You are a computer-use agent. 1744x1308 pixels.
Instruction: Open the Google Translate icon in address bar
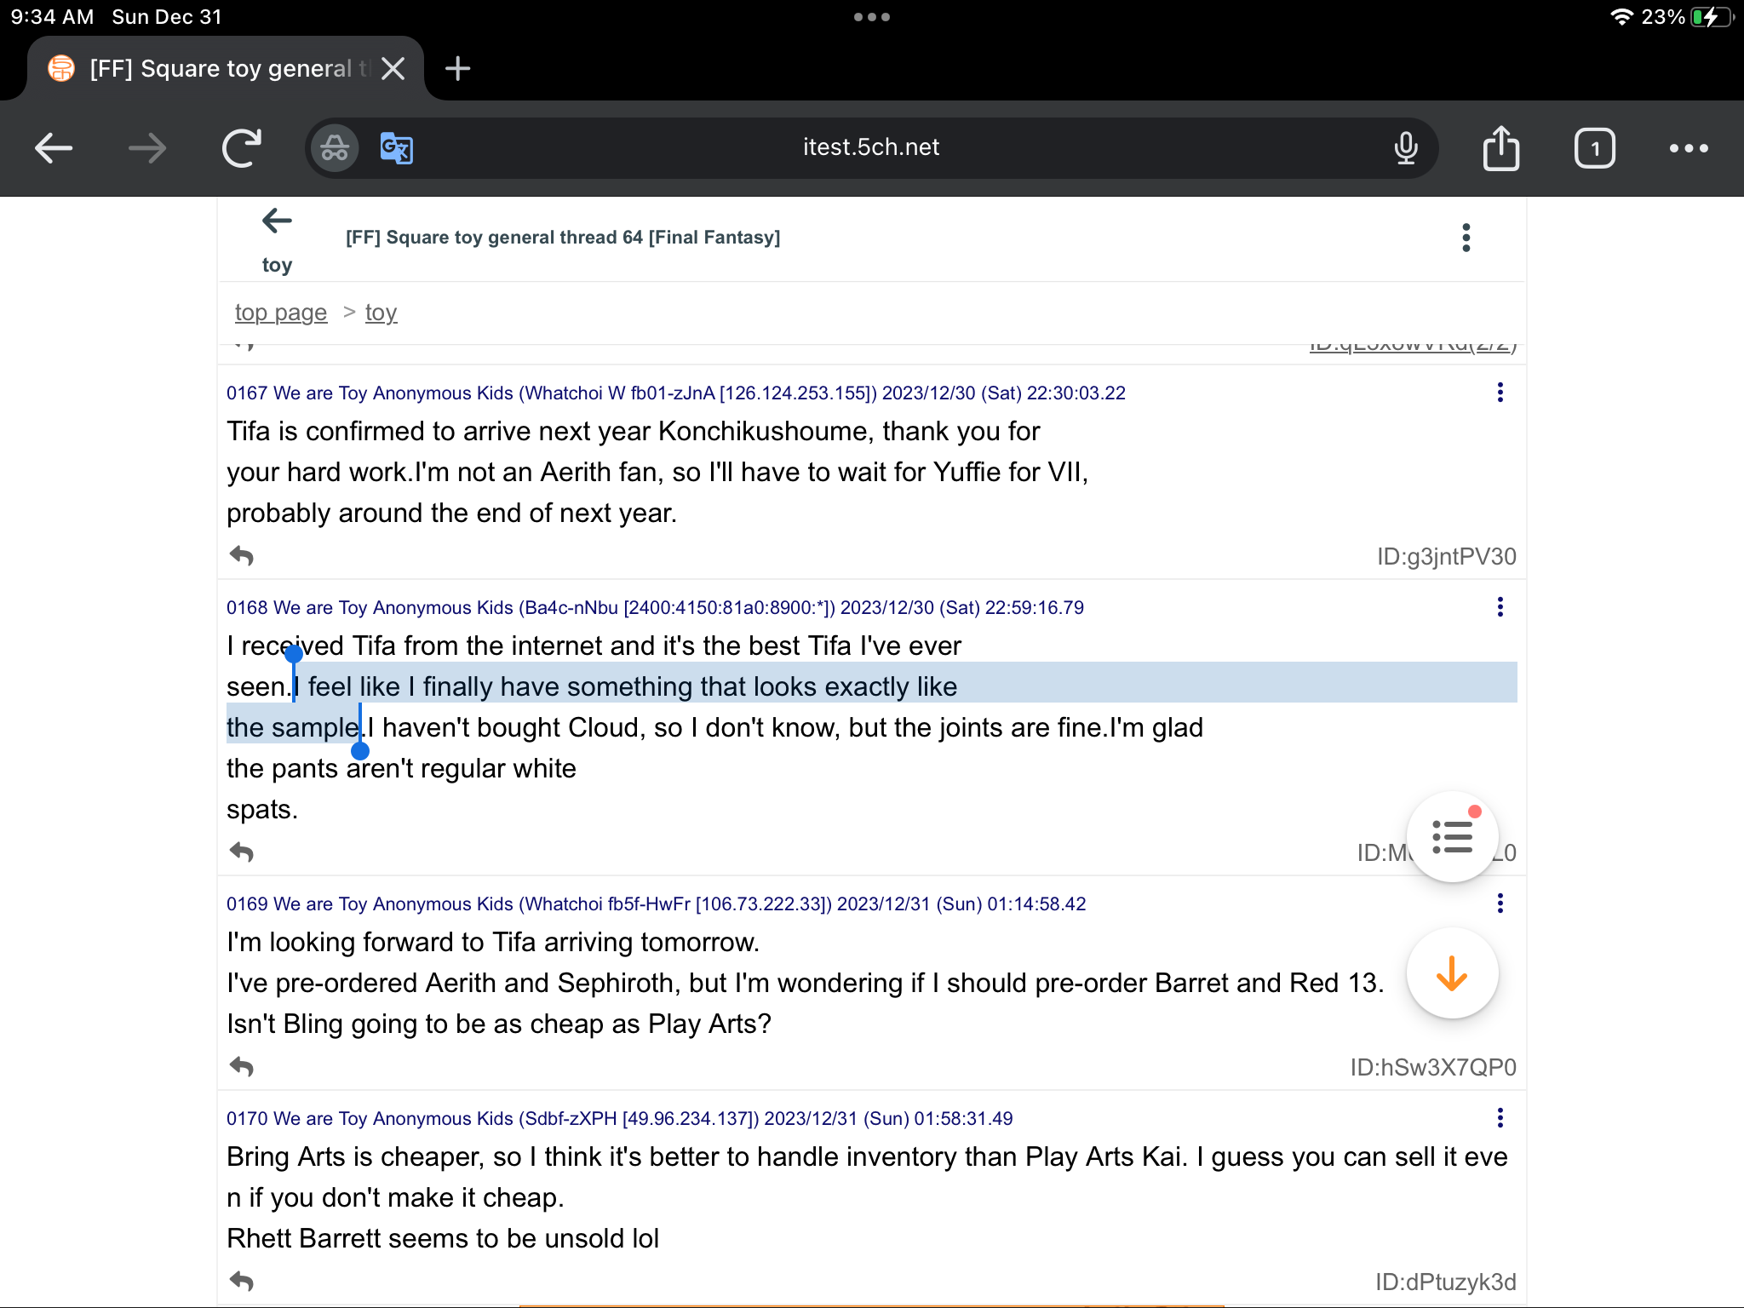click(396, 148)
